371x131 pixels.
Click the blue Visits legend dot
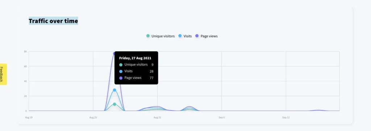(180, 36)
